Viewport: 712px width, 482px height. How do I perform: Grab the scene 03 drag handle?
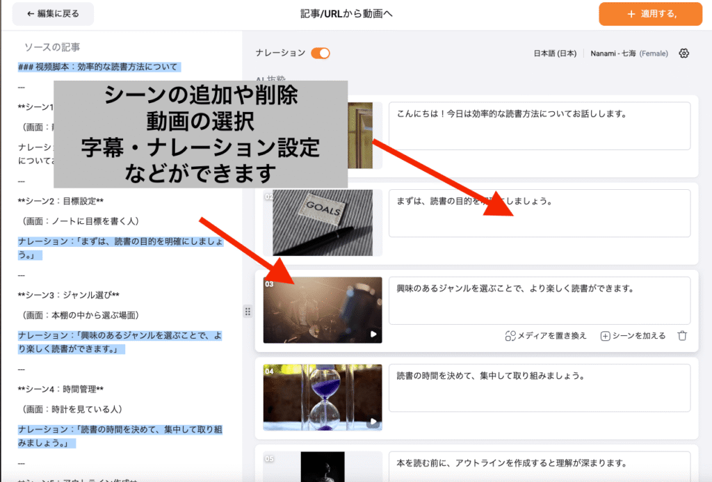(x=248, y=311)
